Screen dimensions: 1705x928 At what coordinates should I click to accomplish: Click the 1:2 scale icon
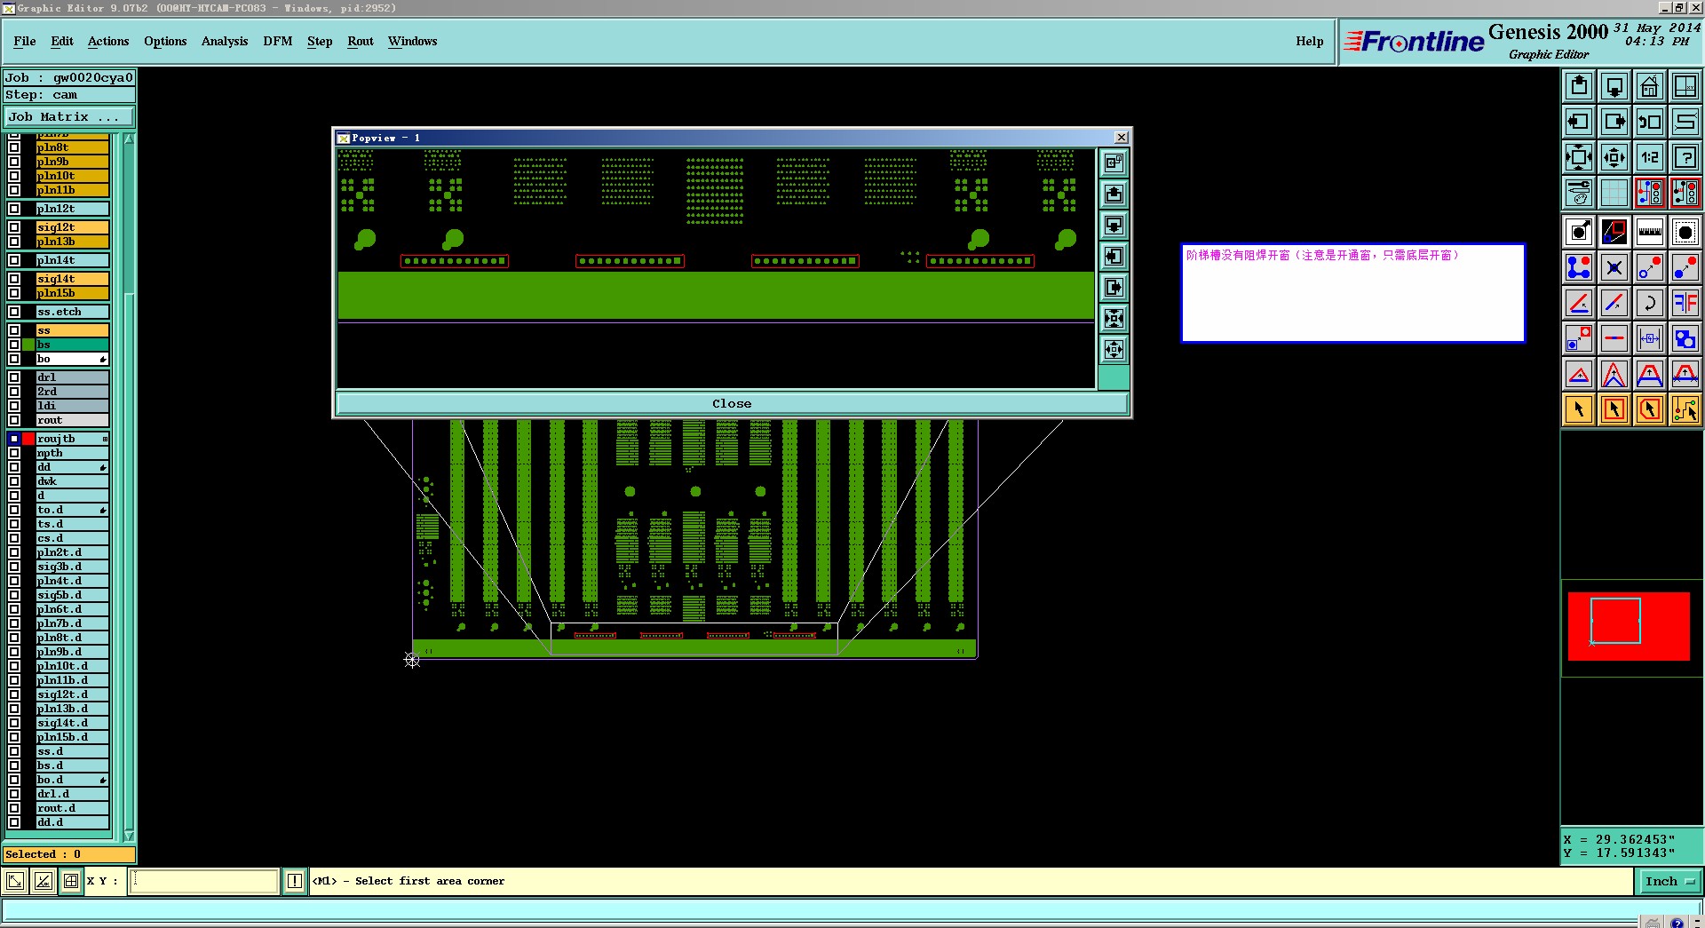click(1650, 157)
